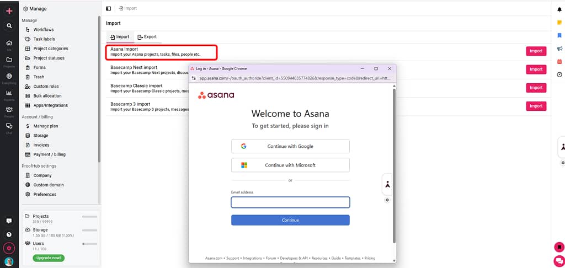565x268 pixels.
Task: Click Continue with Microsoft
Action: [290, 165]
